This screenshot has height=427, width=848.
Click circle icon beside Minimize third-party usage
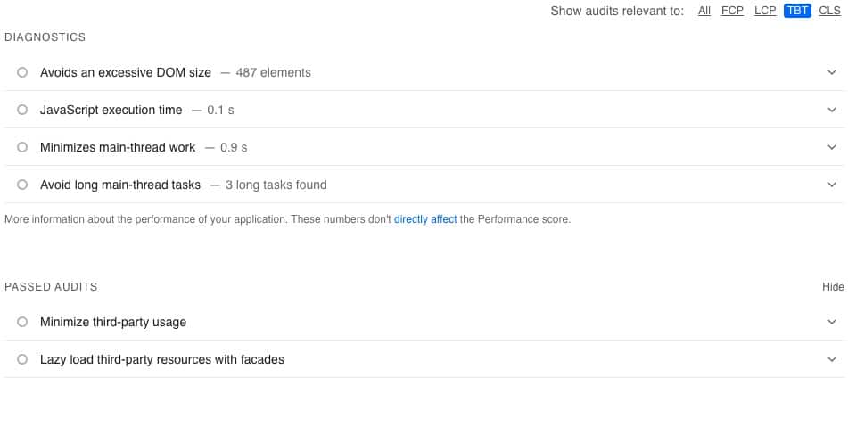[x=22, y=322]
